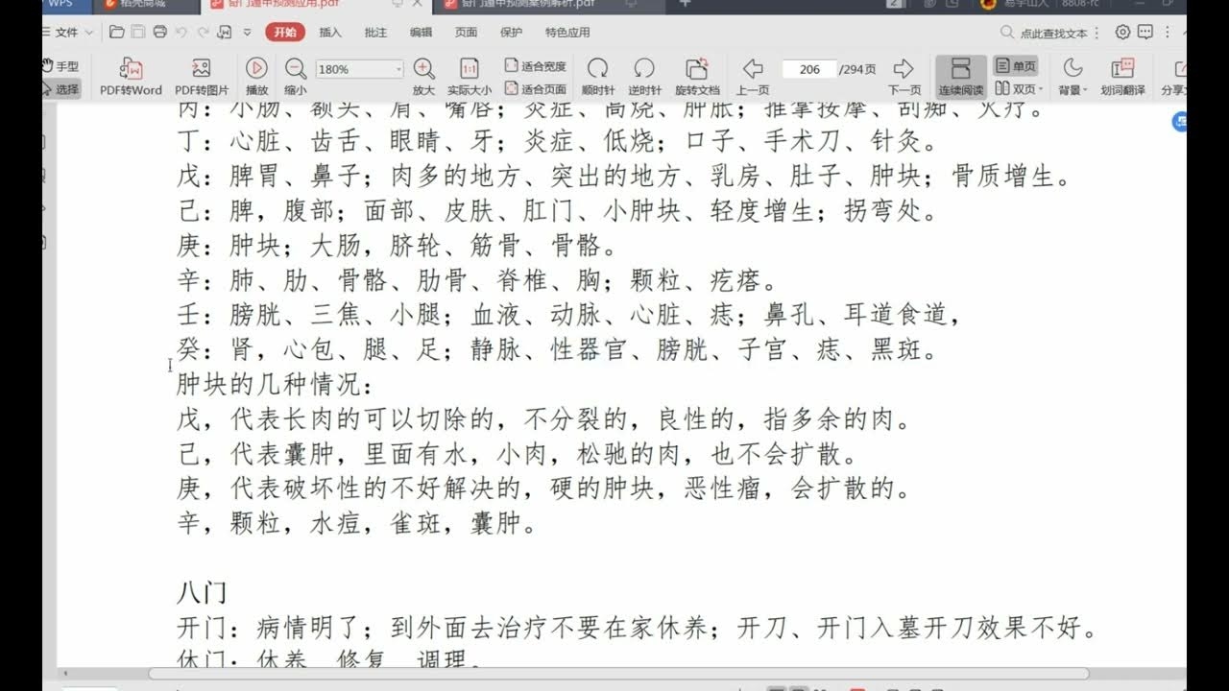1229x691 pixels.
Task: Open PDF转图片 conversion tool
Action: point(201,75)
